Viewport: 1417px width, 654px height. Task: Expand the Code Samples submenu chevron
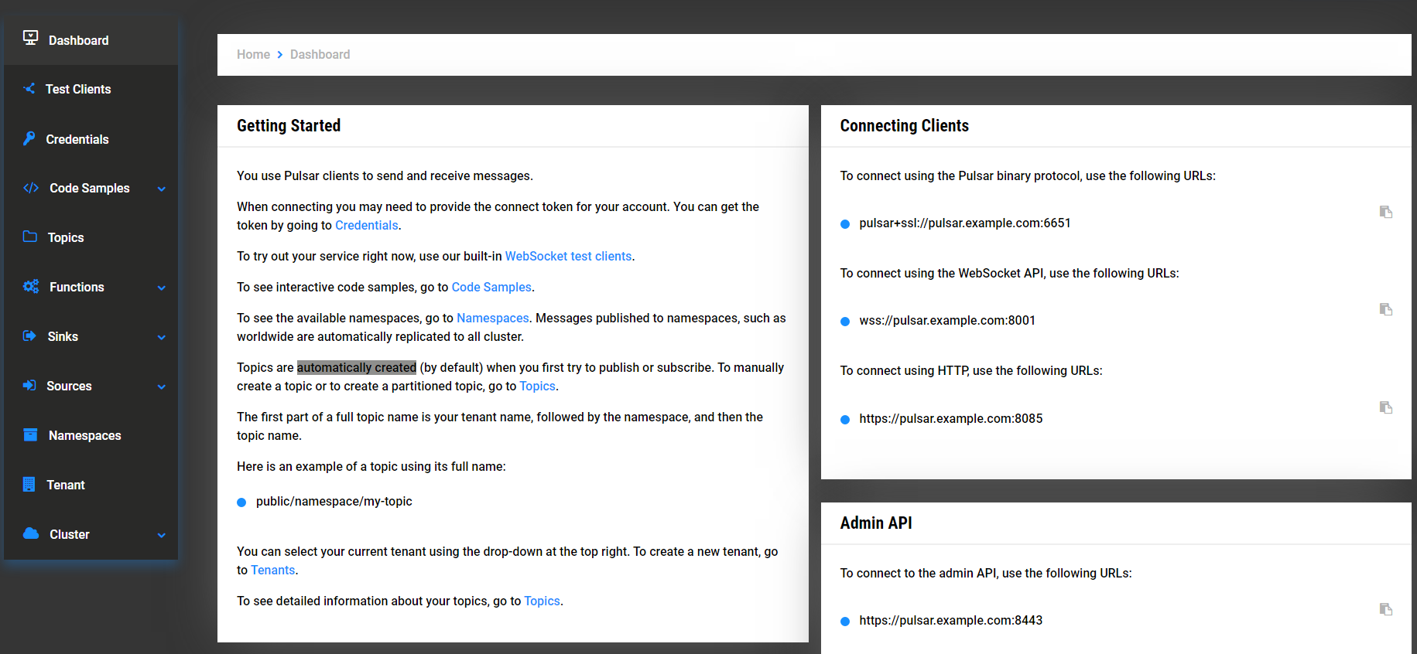162,189
